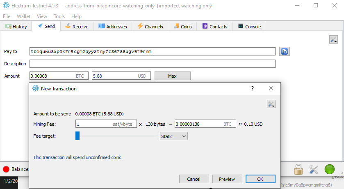Click the sat/vbyte fee rate field
The image size is (344, 189).
[106, 124]
